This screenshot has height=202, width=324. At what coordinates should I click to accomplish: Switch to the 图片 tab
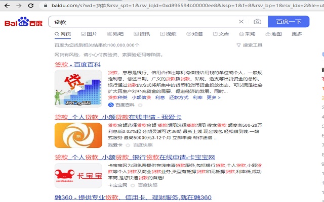tap(89, 34)
